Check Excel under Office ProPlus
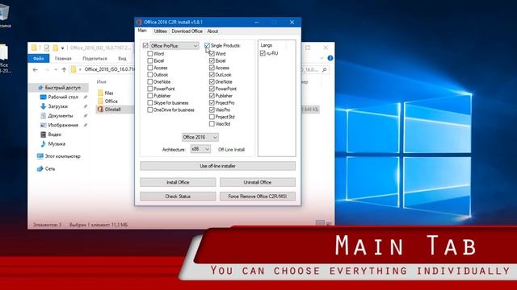The width and height of the screenshot is (517, 290). pos(150,60)
